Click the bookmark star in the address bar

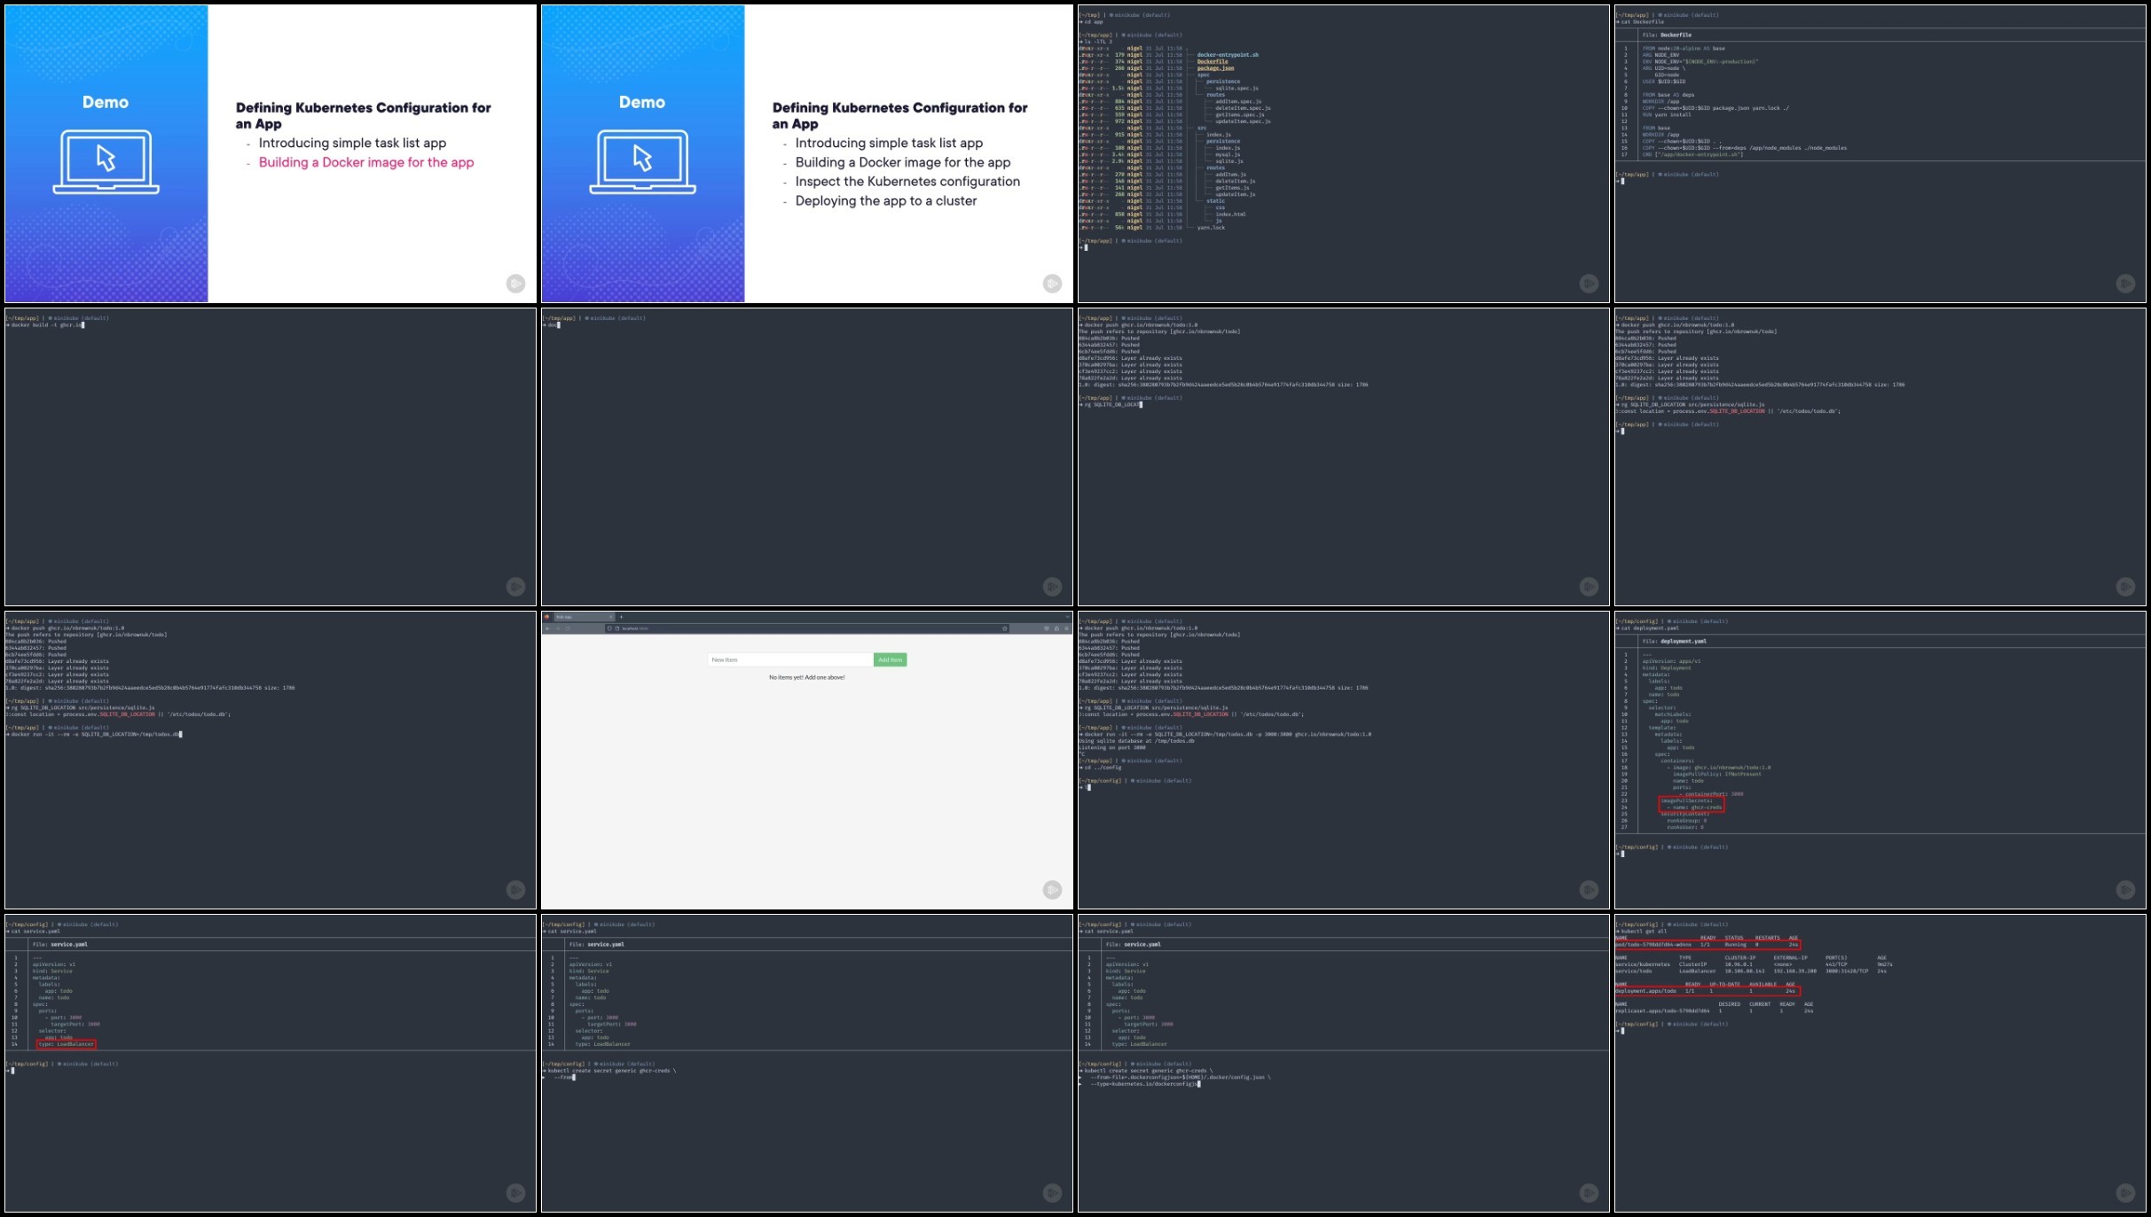pyautogui.click(x=1004, y=628)
